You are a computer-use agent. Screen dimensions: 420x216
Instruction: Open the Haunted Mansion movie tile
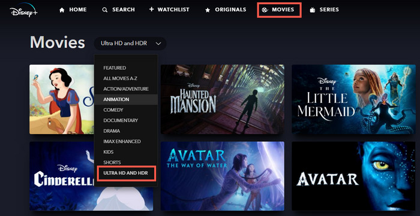pos(223,99)
